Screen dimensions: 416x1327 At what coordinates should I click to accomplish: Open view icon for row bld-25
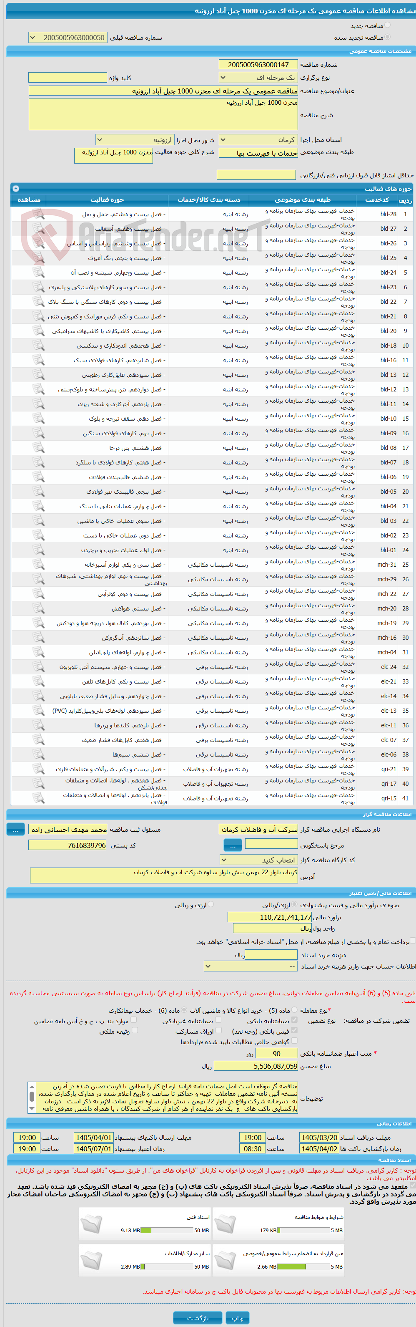point(39,257)
